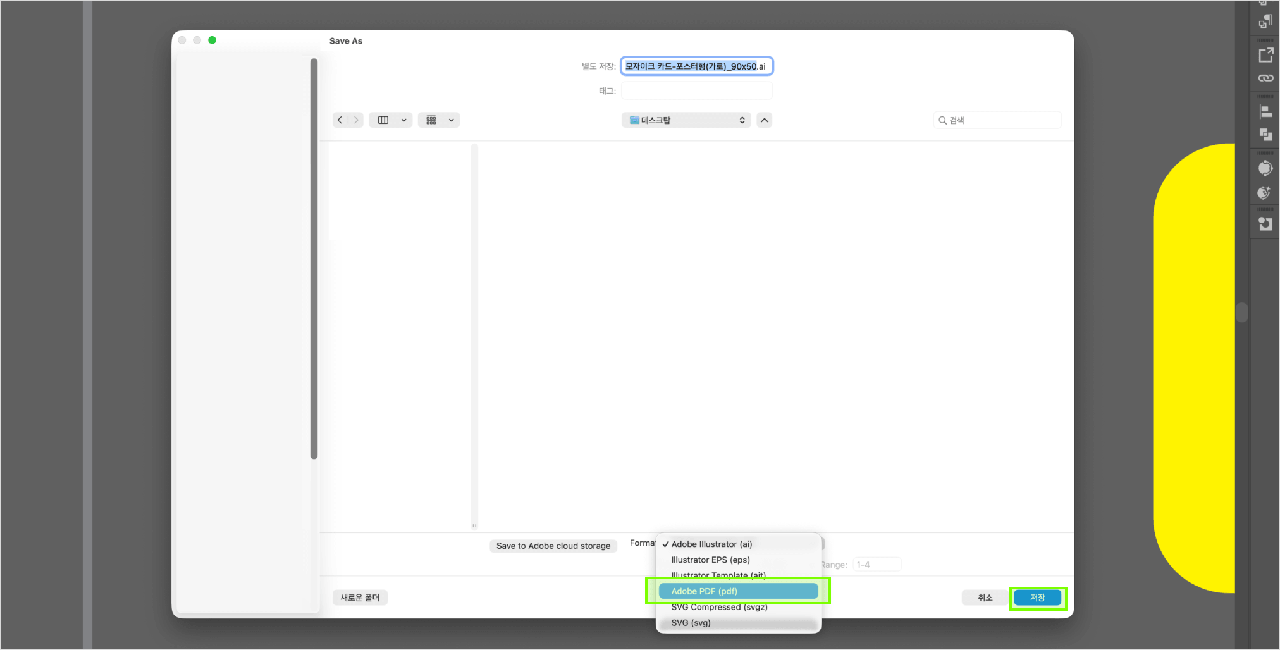This screenshot has height=650, width=1280.
Task: Open the icon grouping options dropdown
Action: (x=439, y=120)
